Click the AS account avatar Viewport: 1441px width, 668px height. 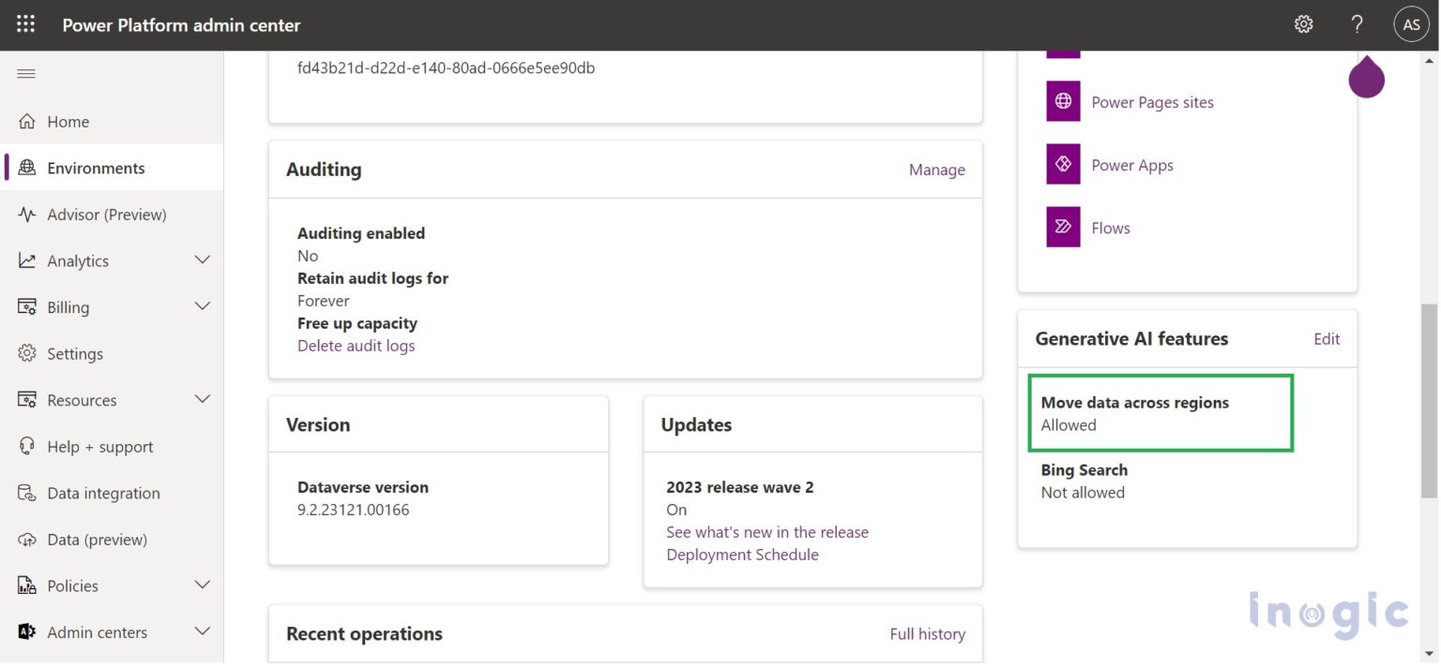1411,23
